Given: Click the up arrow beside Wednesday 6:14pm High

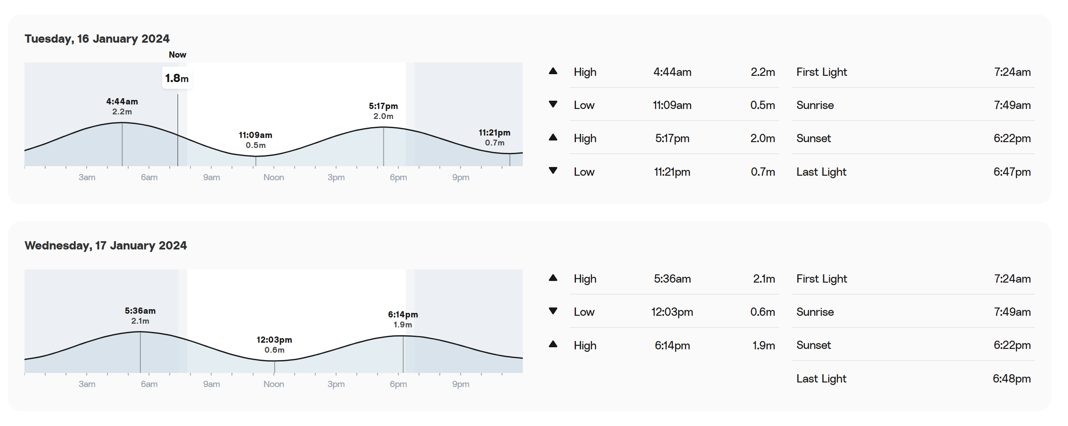Looking at the screenshot, I should pyautogui.click(x=553, y=344).
